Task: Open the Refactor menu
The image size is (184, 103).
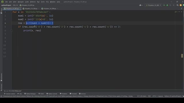Action: (33, 2)
